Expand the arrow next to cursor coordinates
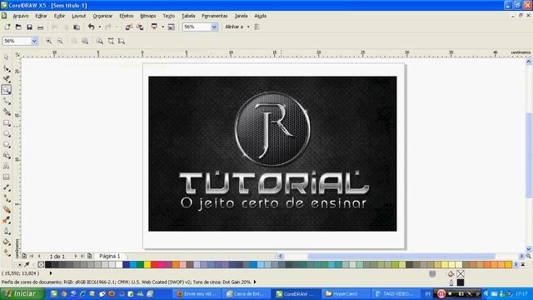The height and width of the screenshot is (300, 533). [x=51, y=273]
